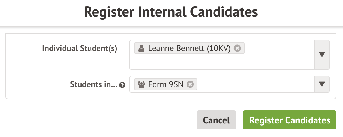Select the Leanne Bennett (10KV) tag text
This screenshot has width=343, height=137.
(x=189, y=49)
